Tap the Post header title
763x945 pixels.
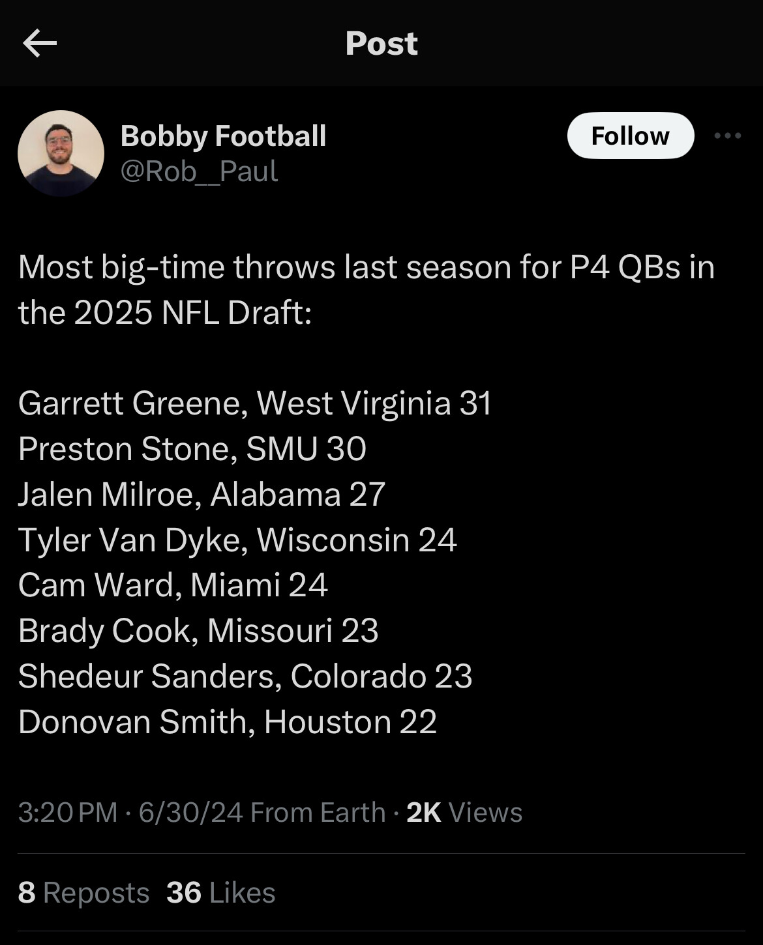(x=381, y=44)
